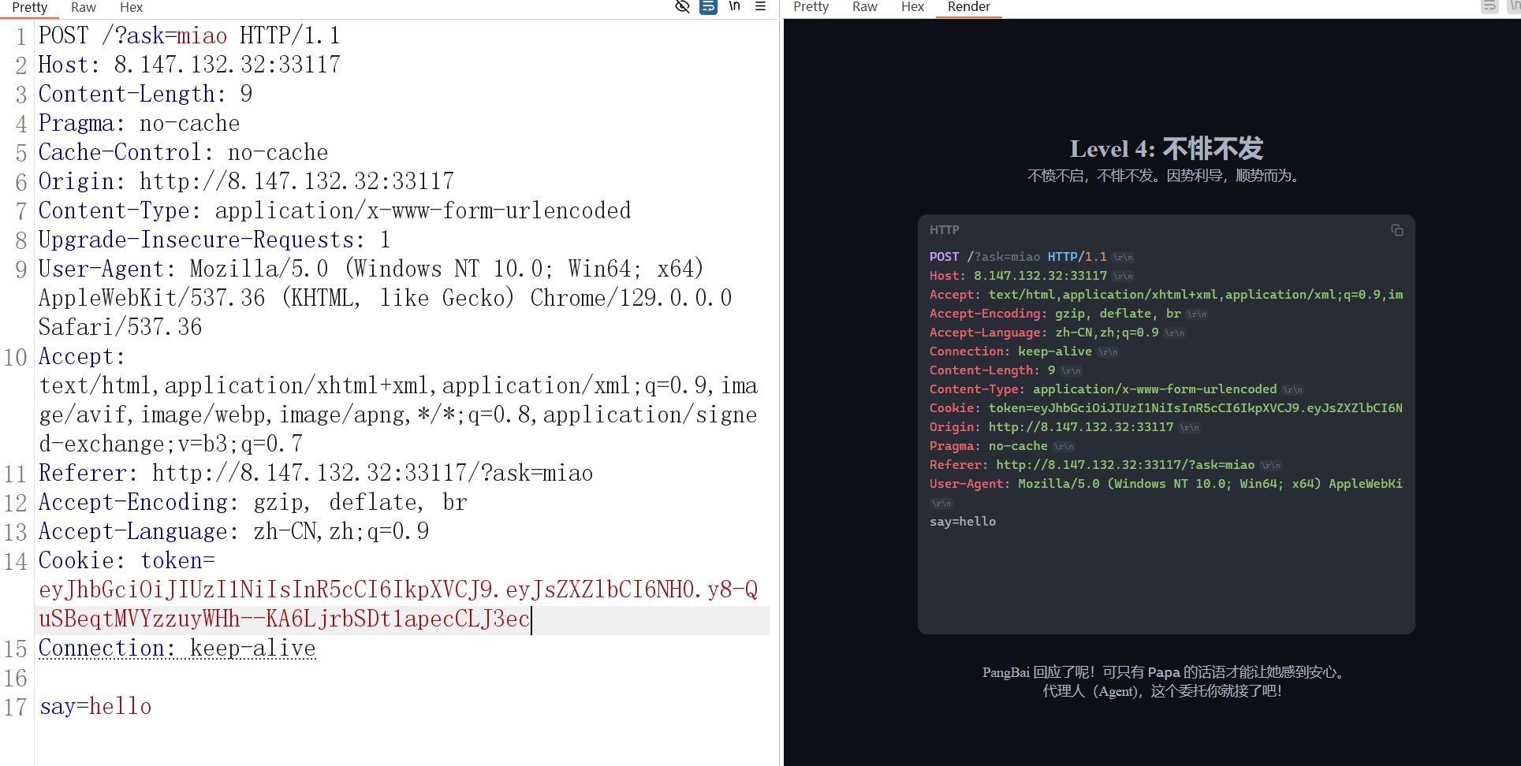
Task: Click the say=hello request body
Action: pos(95,707)
